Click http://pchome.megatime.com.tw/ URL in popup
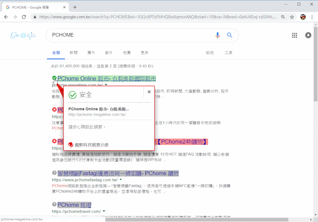The image size is (318, 222). tap(97, 115)
